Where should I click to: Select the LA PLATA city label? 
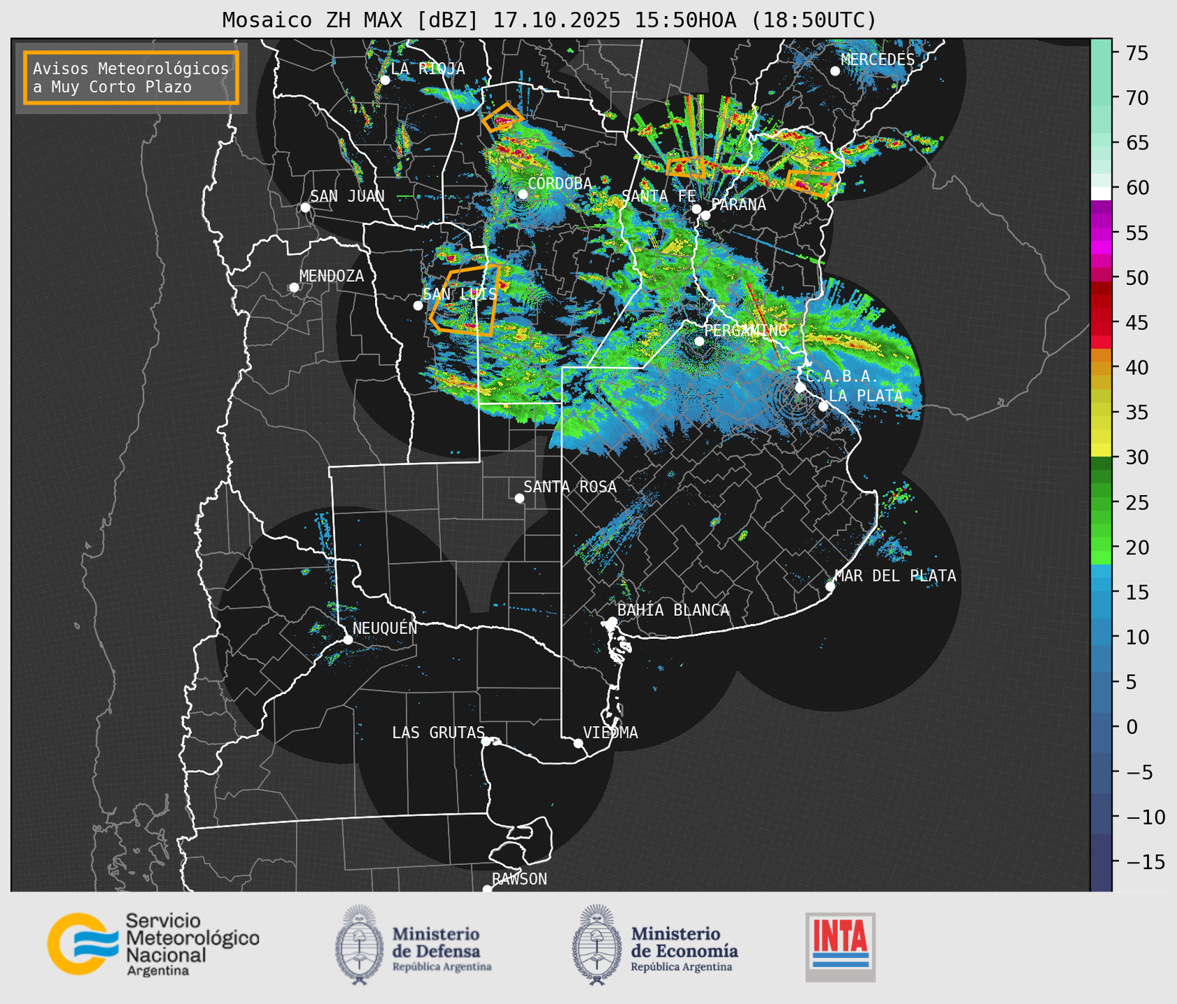tap(866, 395)
